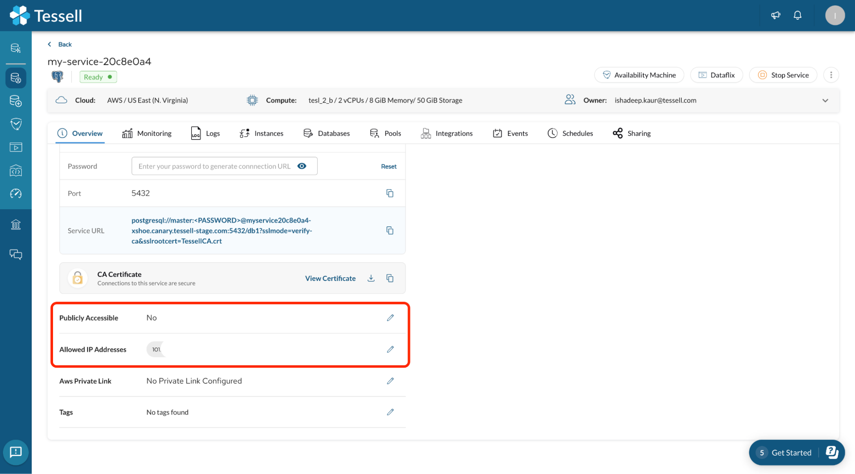
Task: Click No Private Link Configured text
Action: click(194, 381)
